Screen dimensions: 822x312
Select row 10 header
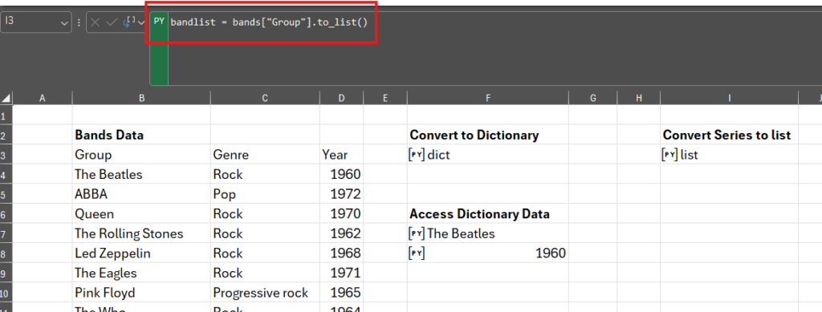(x=6, y=293)
